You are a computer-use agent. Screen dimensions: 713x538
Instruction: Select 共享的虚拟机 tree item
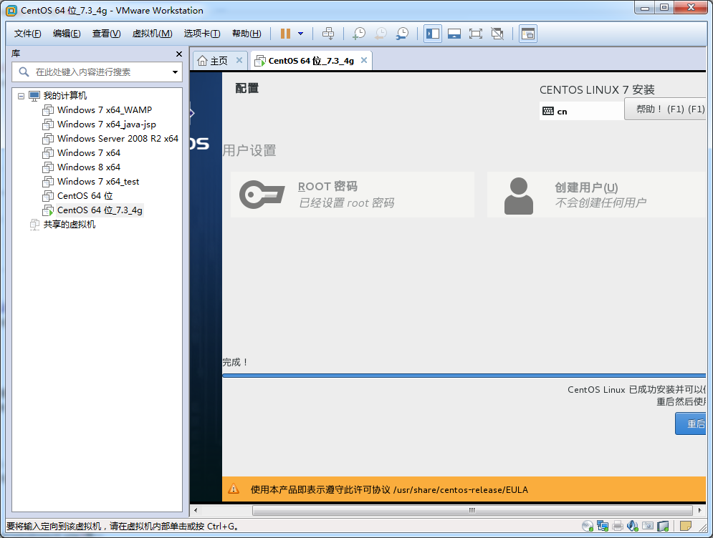point(69,224)
